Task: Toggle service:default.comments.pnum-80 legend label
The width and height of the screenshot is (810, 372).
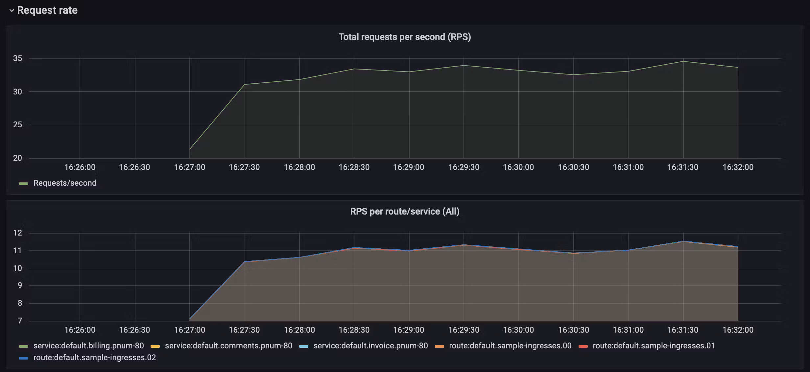Action: tap(228, 346)
